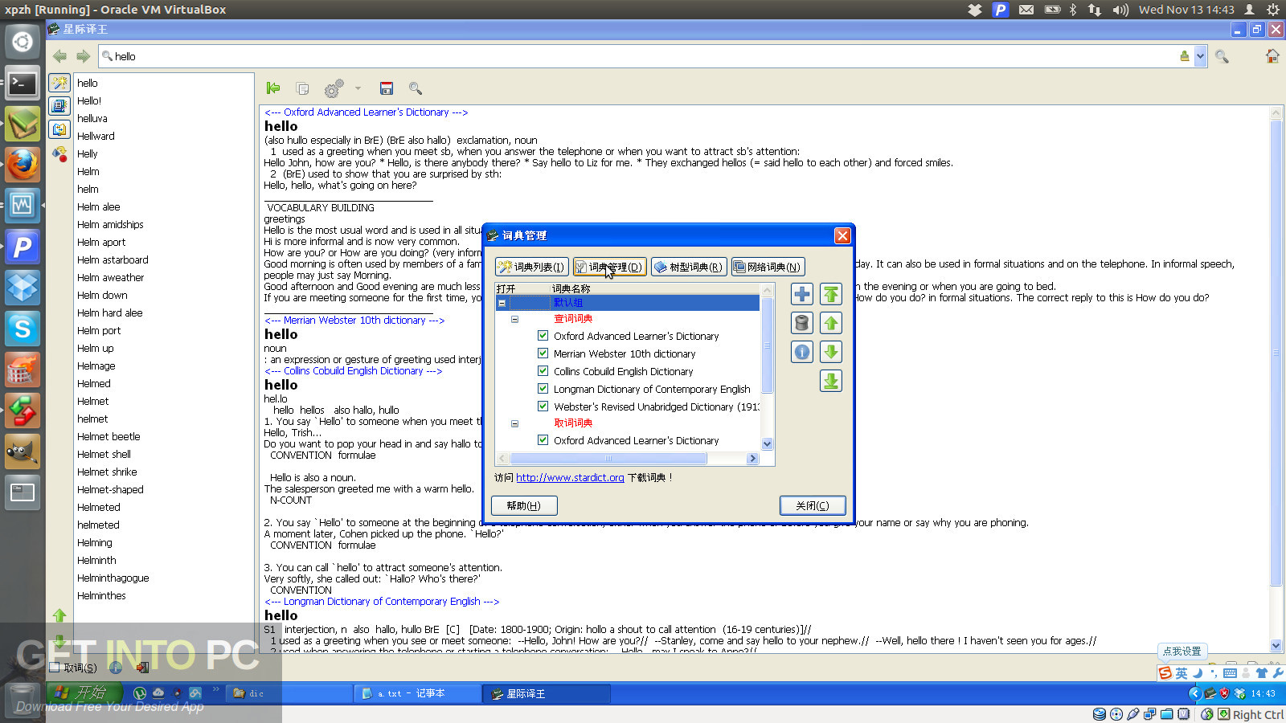Switch to the 词典管理(D) tab
This screenshot has height=723, width=1286.
click(x=609, y=267)
